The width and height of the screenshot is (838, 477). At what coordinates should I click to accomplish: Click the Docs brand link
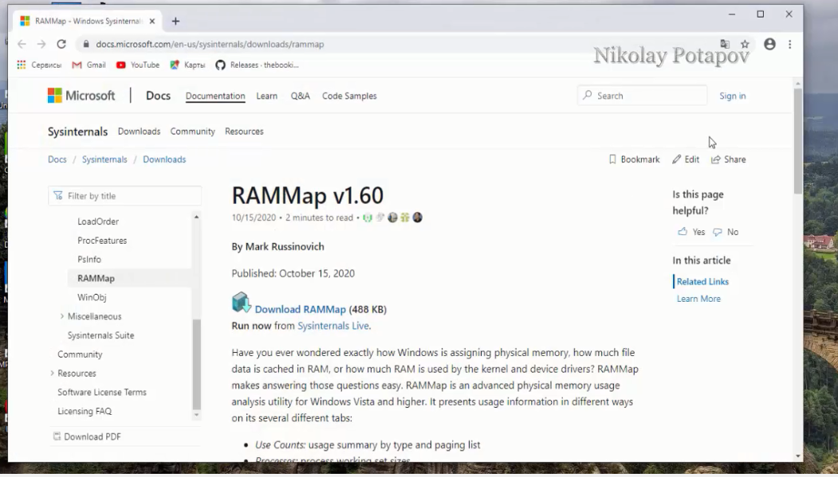click(x=158, y=96)
